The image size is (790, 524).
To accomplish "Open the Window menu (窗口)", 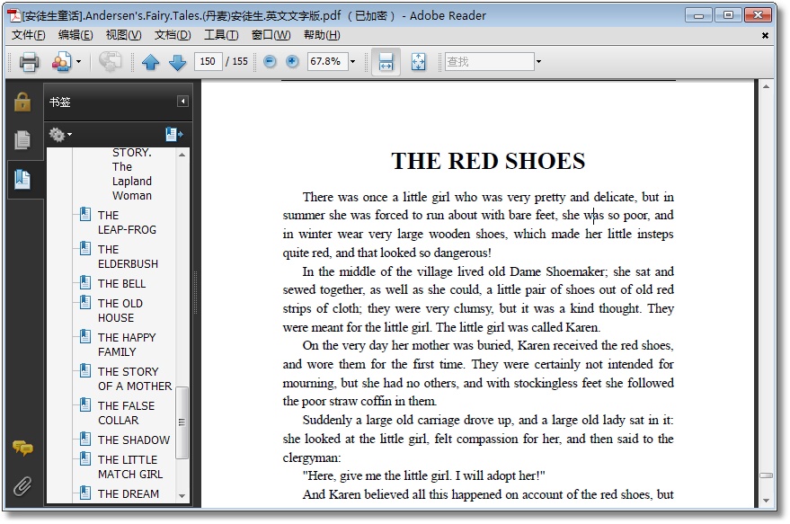I will (271, 35).
